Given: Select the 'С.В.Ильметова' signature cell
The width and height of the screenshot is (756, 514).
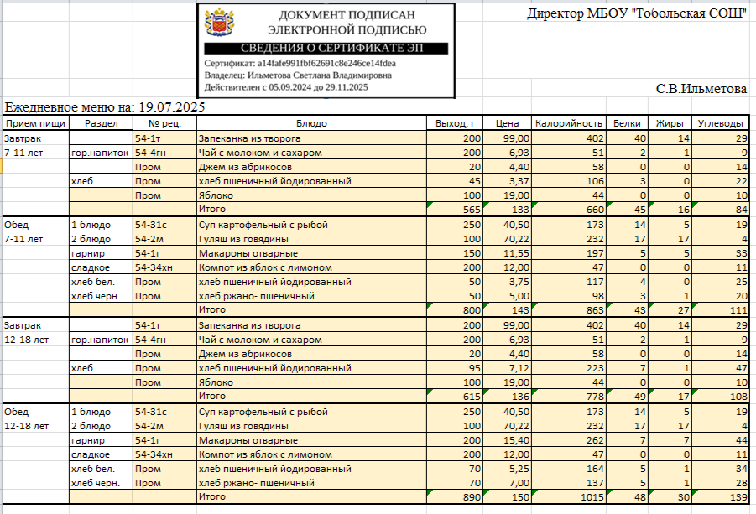Looking at the screenshot, I should tap(701, 89).
